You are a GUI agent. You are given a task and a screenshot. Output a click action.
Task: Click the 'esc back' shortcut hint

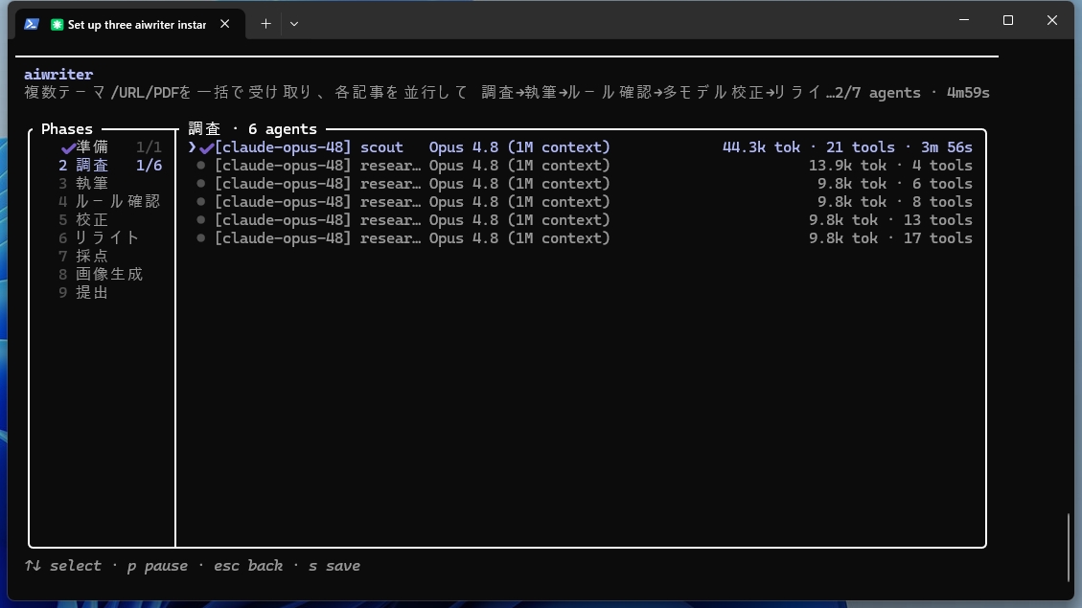pos(248,566)
